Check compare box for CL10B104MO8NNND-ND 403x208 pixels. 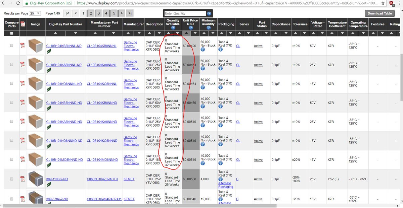coord(12,160)
